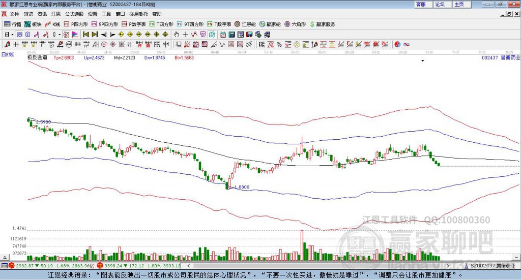Viewport: 521px width, 280px height.
Task: Click the Tp=2.6903 value
Action: click(x=64, y=57)
